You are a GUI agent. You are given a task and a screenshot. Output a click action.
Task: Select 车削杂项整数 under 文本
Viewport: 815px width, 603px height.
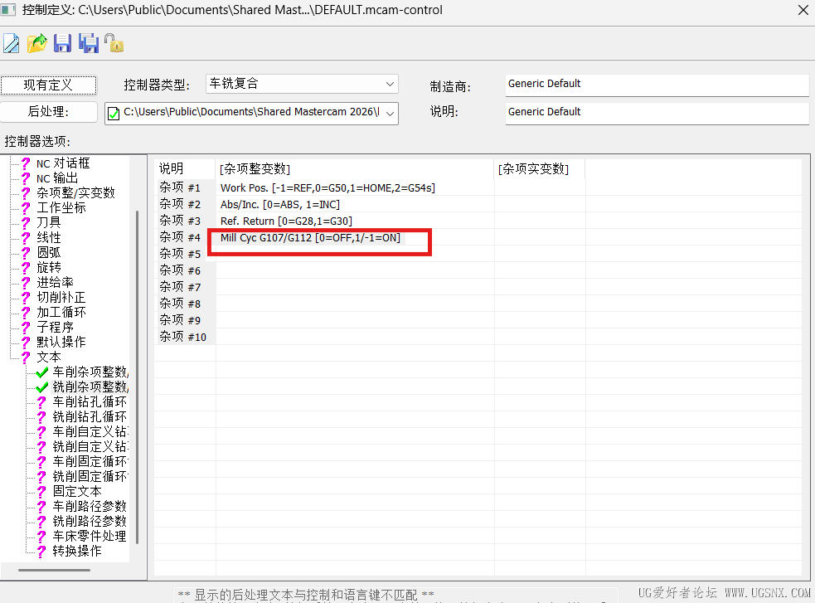coord(90,372)
